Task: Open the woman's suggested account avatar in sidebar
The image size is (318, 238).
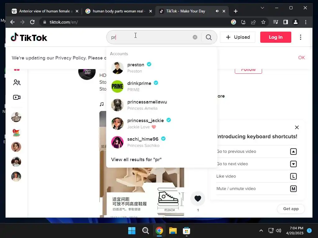Action: [x=16, y=147]
